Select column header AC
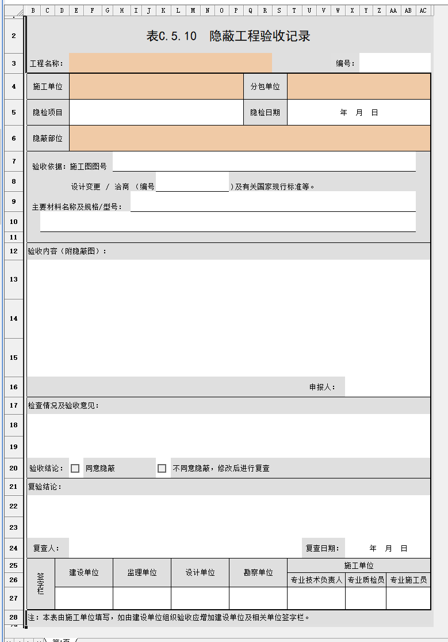 pos(423,10)
